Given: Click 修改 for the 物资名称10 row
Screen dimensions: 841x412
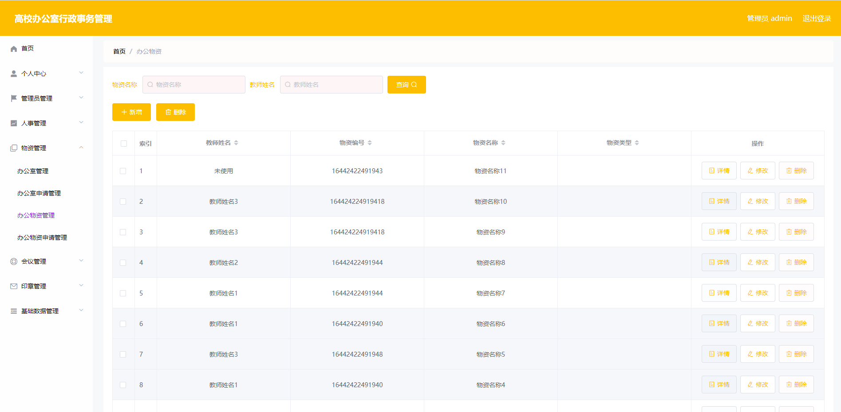Looking at the screenshot, I should [758, 201].
